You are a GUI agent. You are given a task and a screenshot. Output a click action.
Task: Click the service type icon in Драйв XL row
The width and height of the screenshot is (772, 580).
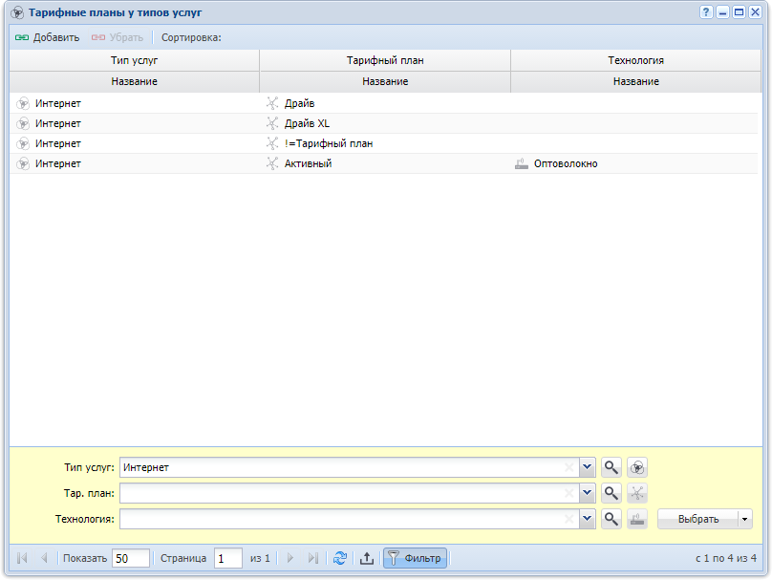pyautogui.click(x=23, y=123)
